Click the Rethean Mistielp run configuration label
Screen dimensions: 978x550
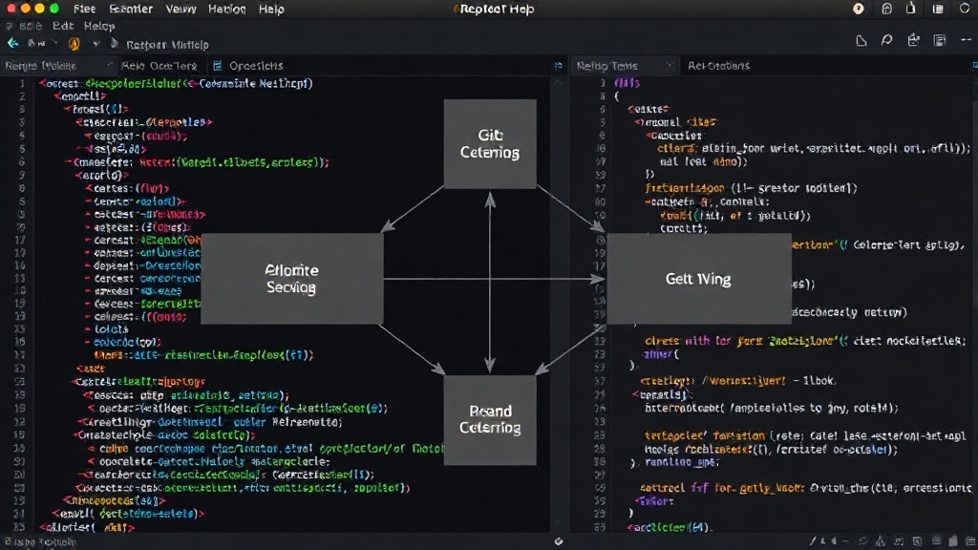[167, 45]
